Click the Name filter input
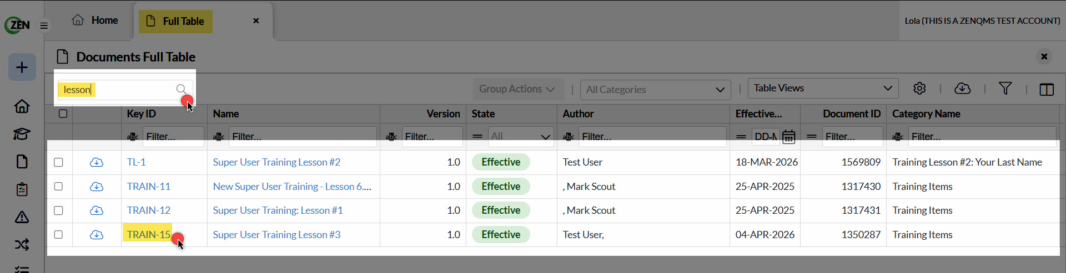Viewport: 1066px width, 273px height. [303, 137]
